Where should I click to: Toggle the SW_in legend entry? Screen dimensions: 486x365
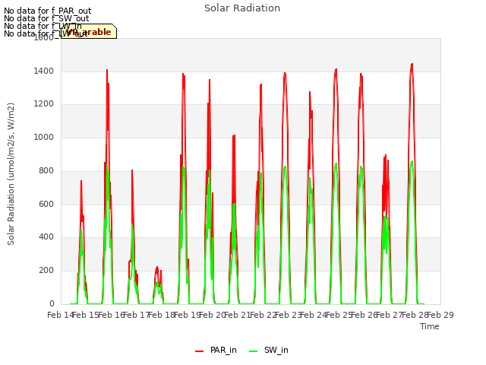[x=269, y=350]
